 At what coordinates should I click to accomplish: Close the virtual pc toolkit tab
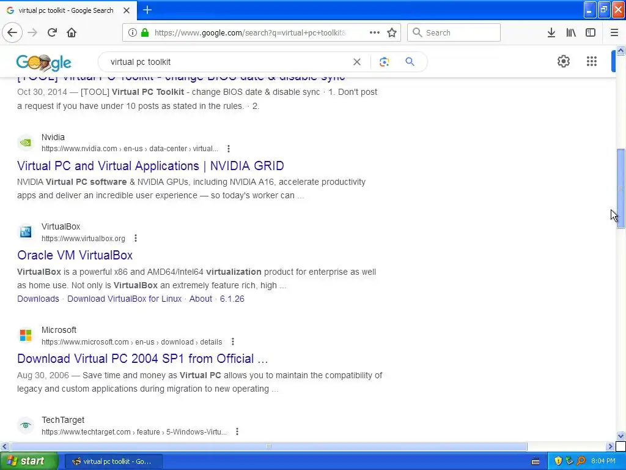(x=126, y=10)
